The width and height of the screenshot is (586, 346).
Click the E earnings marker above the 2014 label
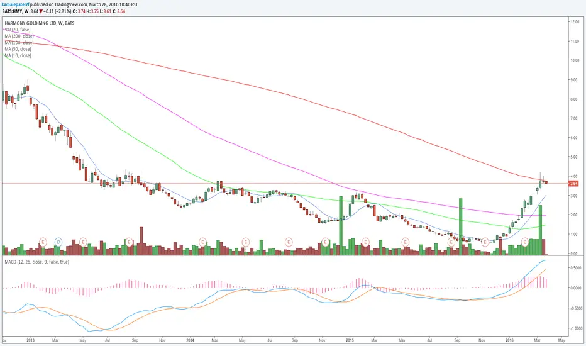point(203,242)
